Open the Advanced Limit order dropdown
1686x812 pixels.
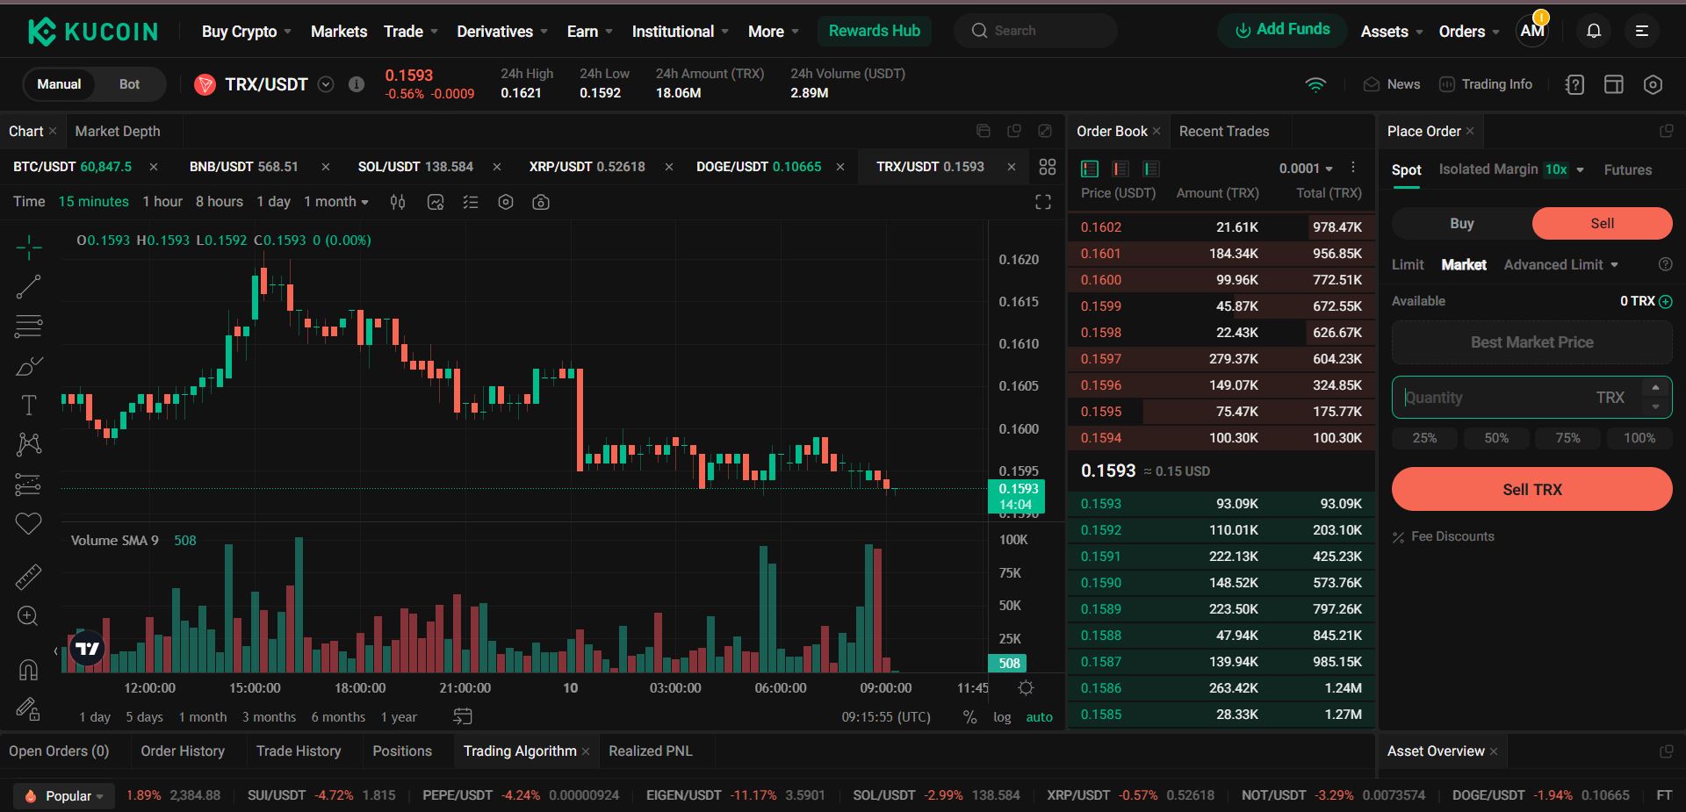(1561, 264)
